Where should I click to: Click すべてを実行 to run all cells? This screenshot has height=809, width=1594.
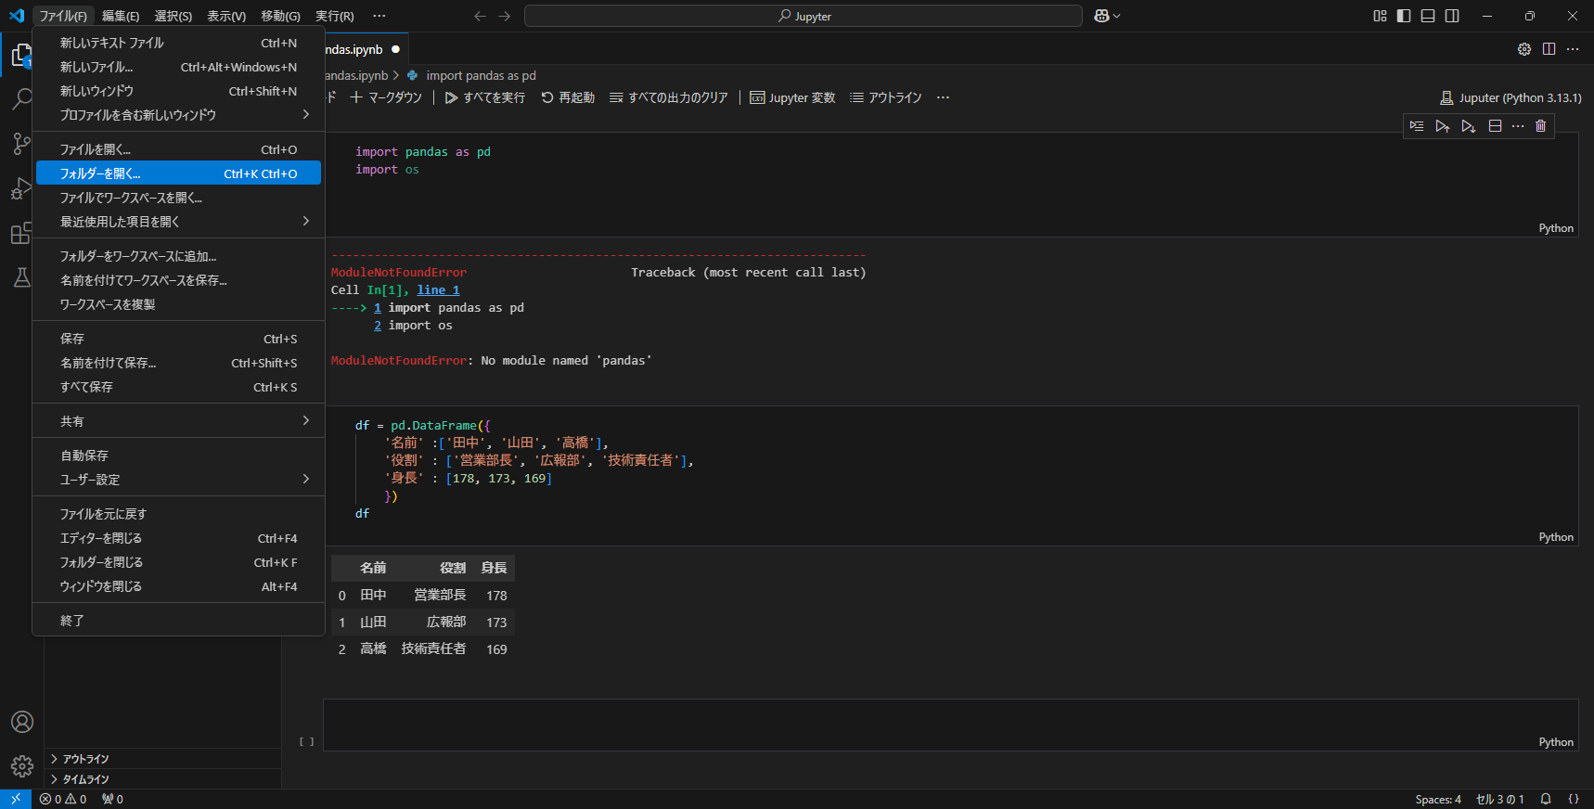(485, 97)
